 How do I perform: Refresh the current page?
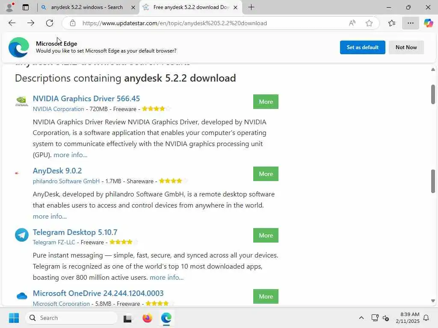pyautogui.click(x=50, y=23)
